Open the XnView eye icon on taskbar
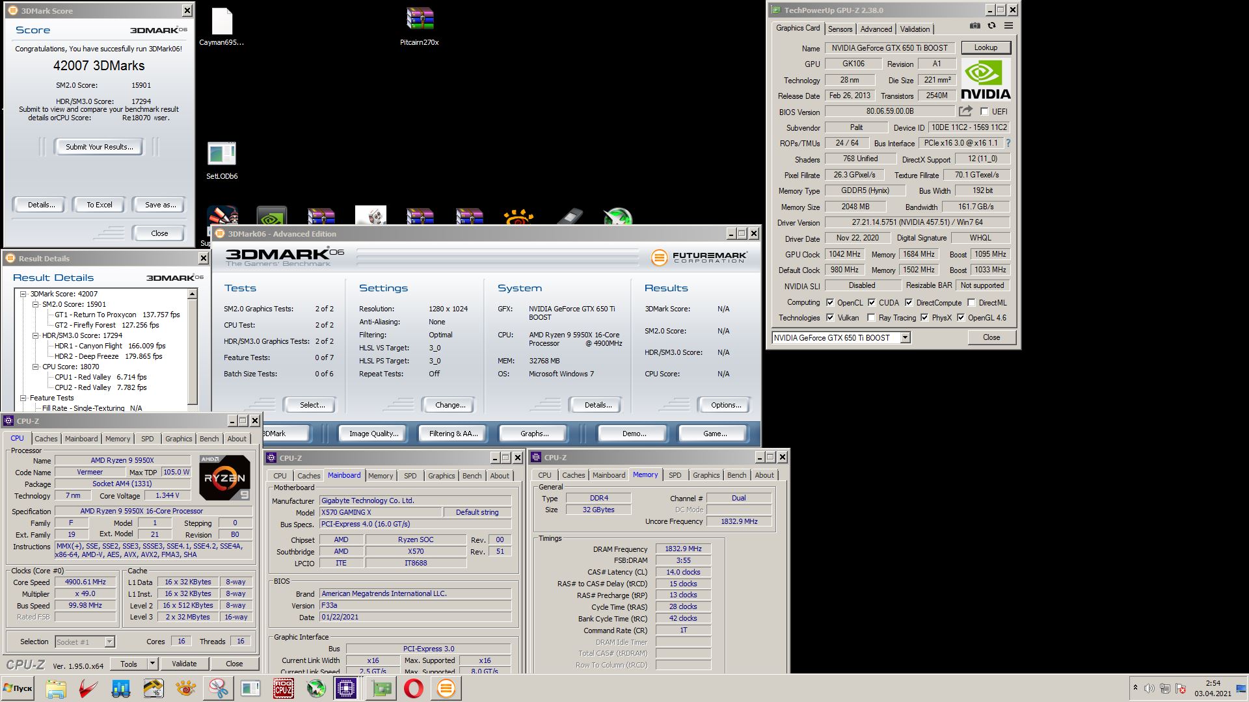1249x702 pixels. coord(185,688)
